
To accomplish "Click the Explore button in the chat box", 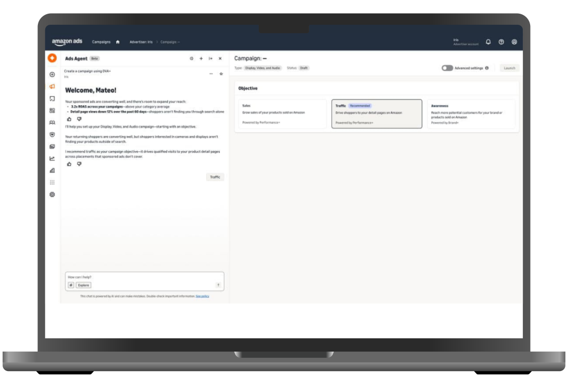I will coord(83,285).
